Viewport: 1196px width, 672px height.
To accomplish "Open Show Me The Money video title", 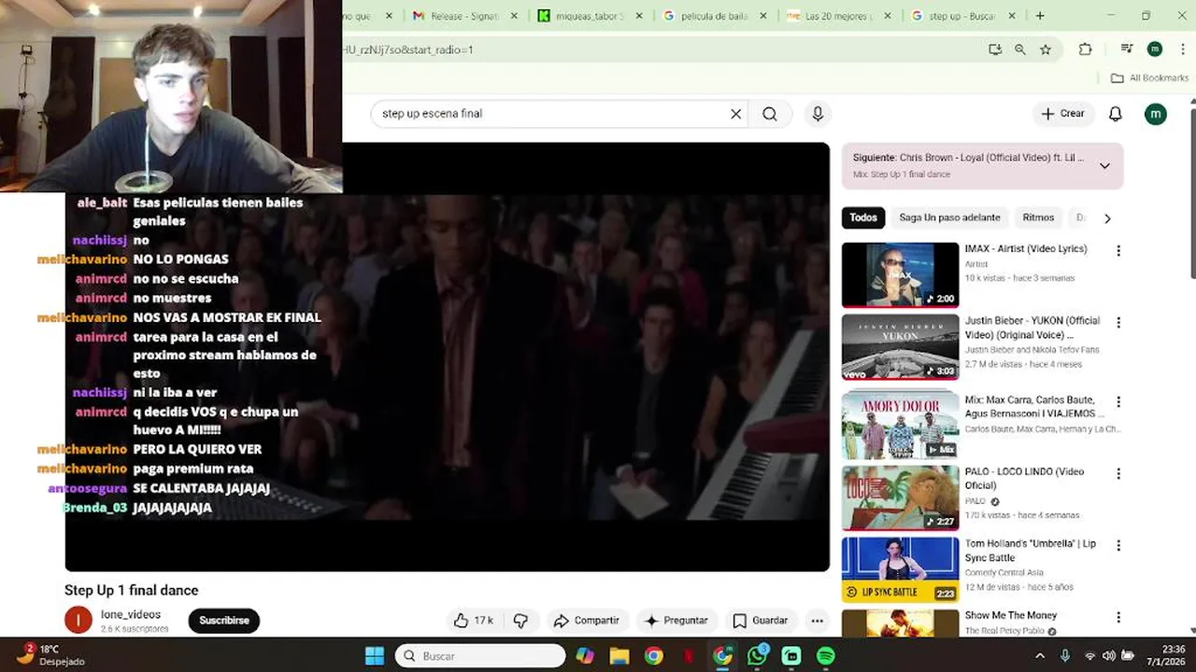I will tap(1010, 616).
